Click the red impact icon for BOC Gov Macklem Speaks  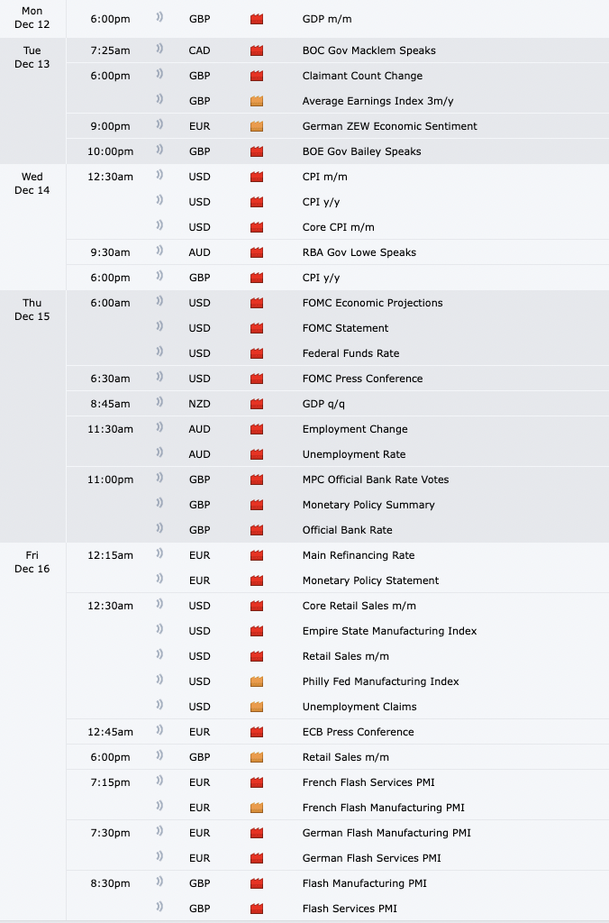257,50
